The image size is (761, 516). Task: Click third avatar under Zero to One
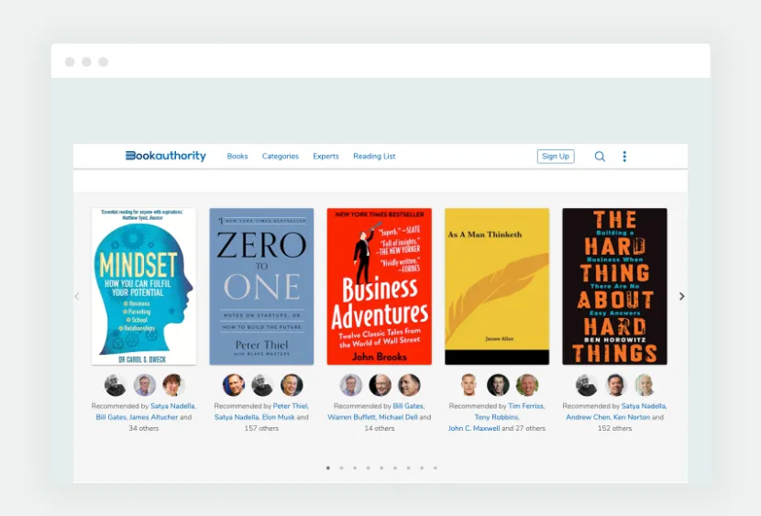[x=292, y=385]
